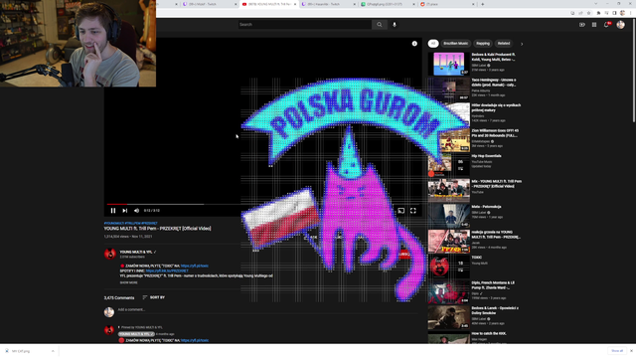The image size is (636, 358).
Task: Expand description with SHOW MORE
Action: [128, 282]
